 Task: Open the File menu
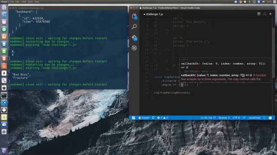[12, 2]
